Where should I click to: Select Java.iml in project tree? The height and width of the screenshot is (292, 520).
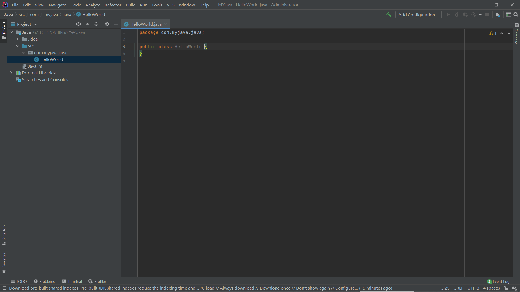tap(35, 66)
